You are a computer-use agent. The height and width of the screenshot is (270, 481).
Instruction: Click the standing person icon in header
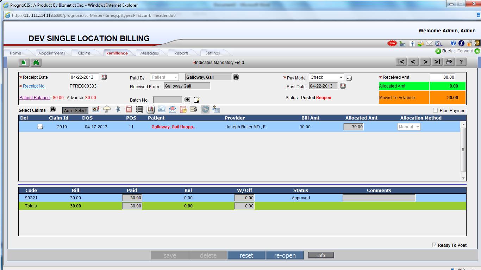(x=412, y=44)
